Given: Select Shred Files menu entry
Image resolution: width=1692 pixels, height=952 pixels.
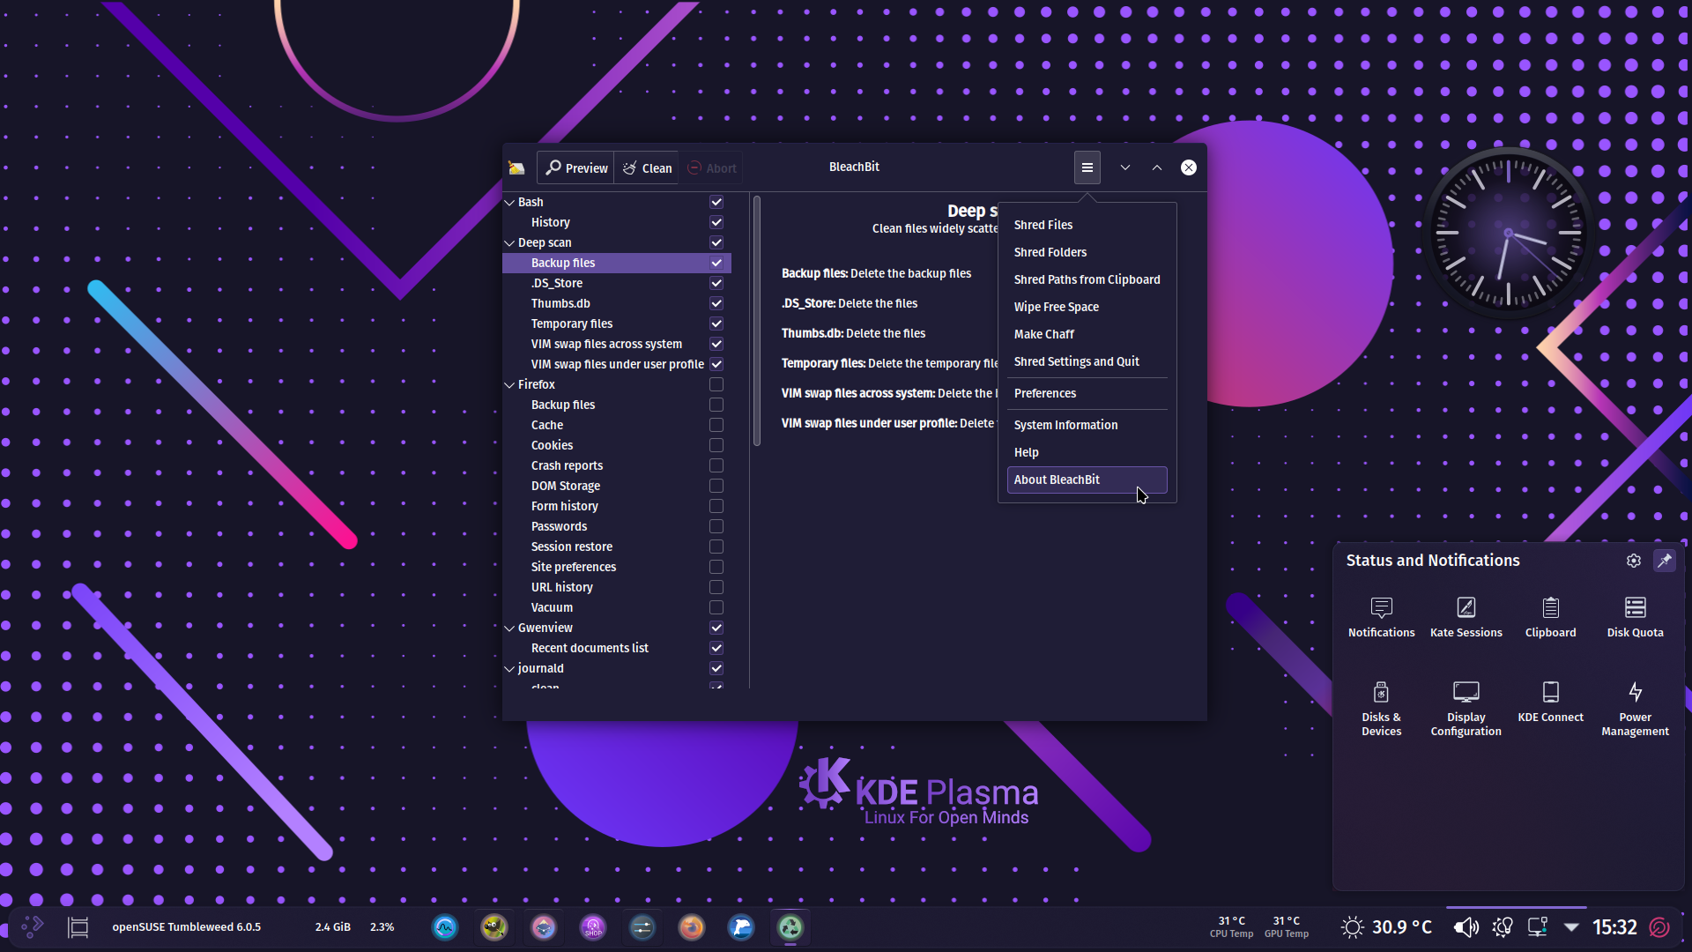Looking at the screenshot, I should [x=1087, y=225].
